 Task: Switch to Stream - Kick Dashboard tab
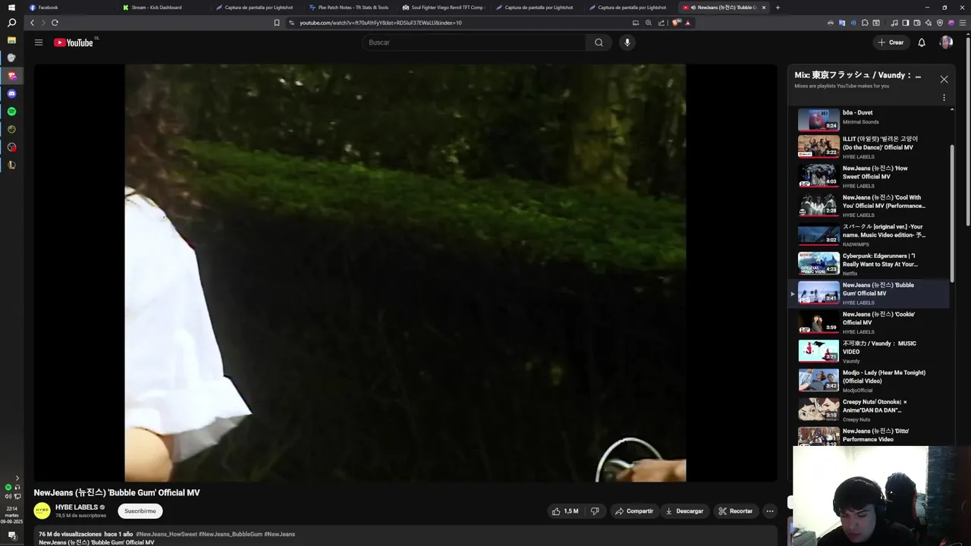[165, 7]
